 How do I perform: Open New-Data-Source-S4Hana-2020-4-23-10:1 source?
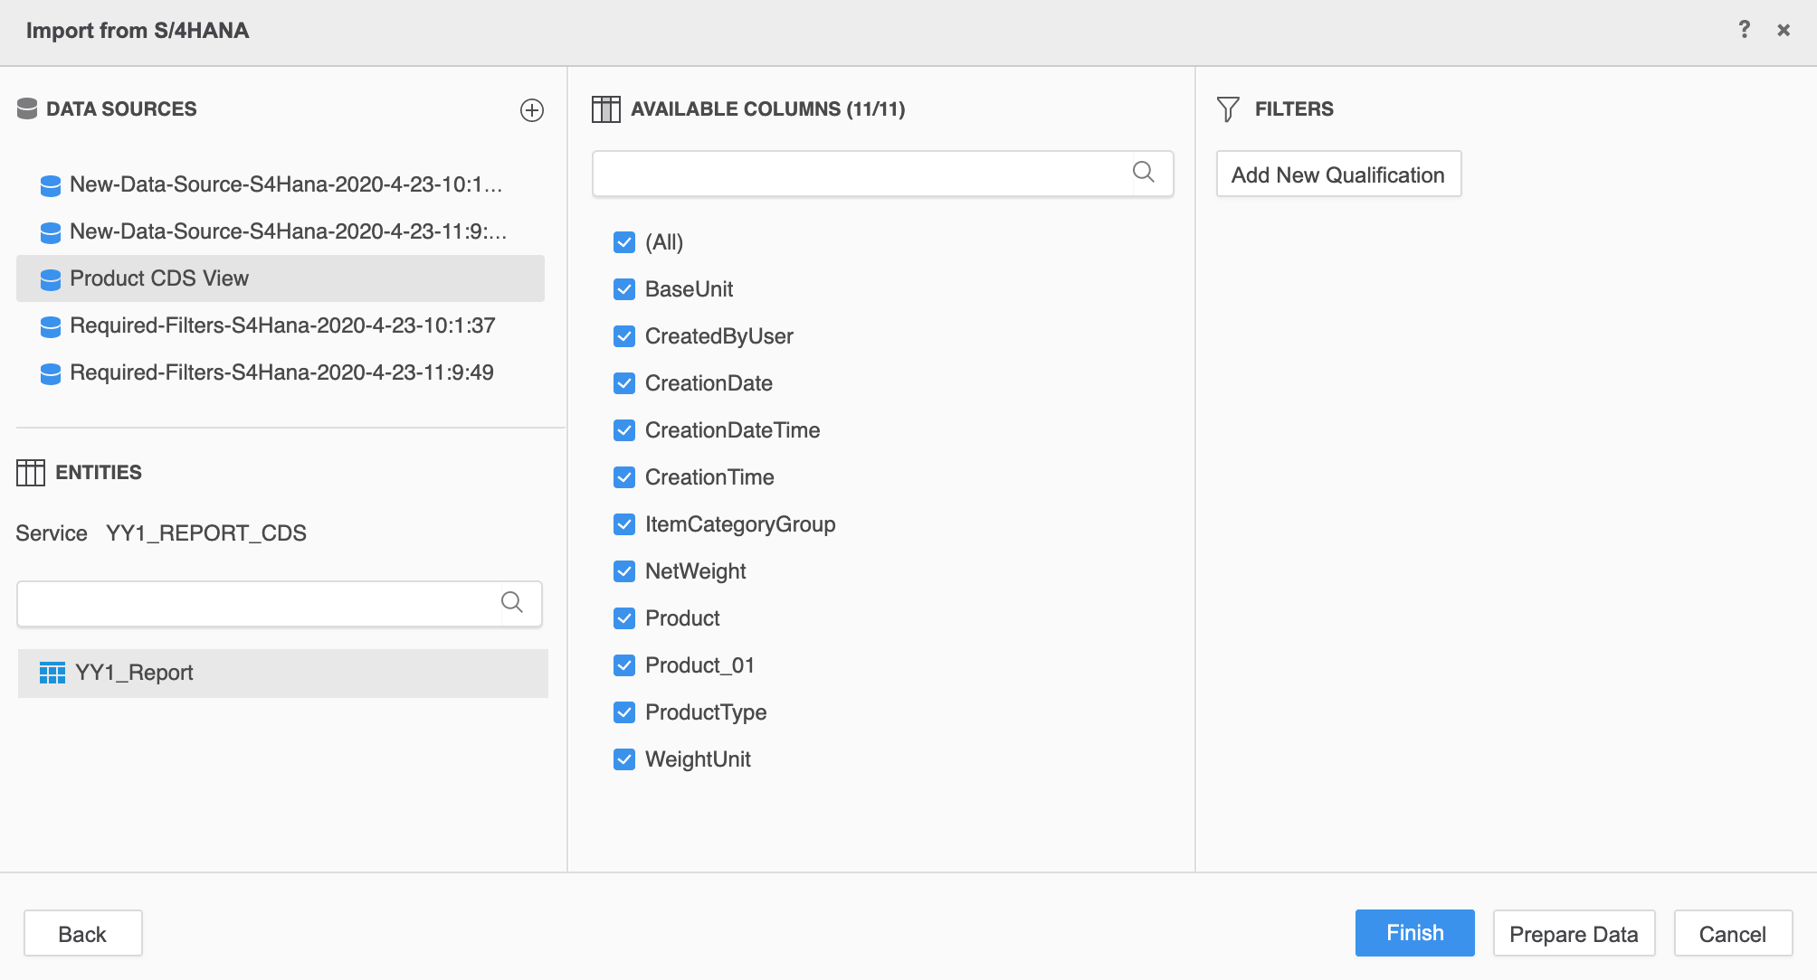[286, 185]
